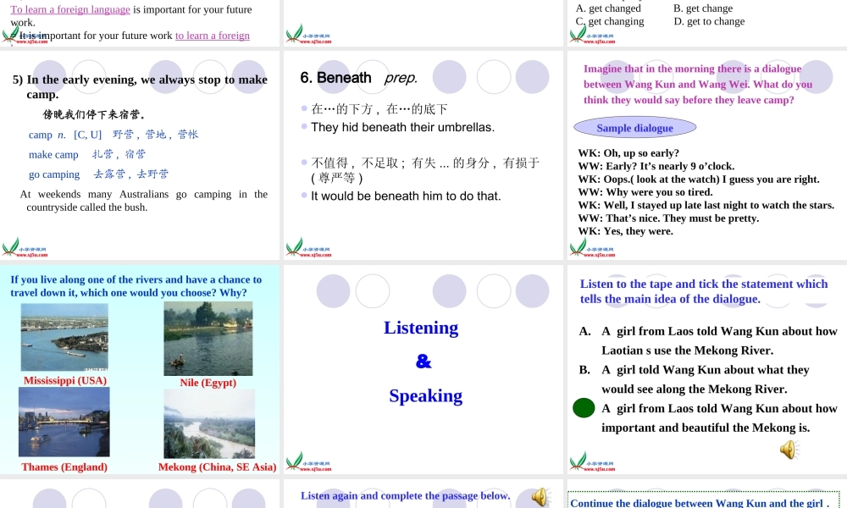
Task: Click dialogue line 'WW: Early? It's nearly 9 o'clock.'
Action: point(656,166)
